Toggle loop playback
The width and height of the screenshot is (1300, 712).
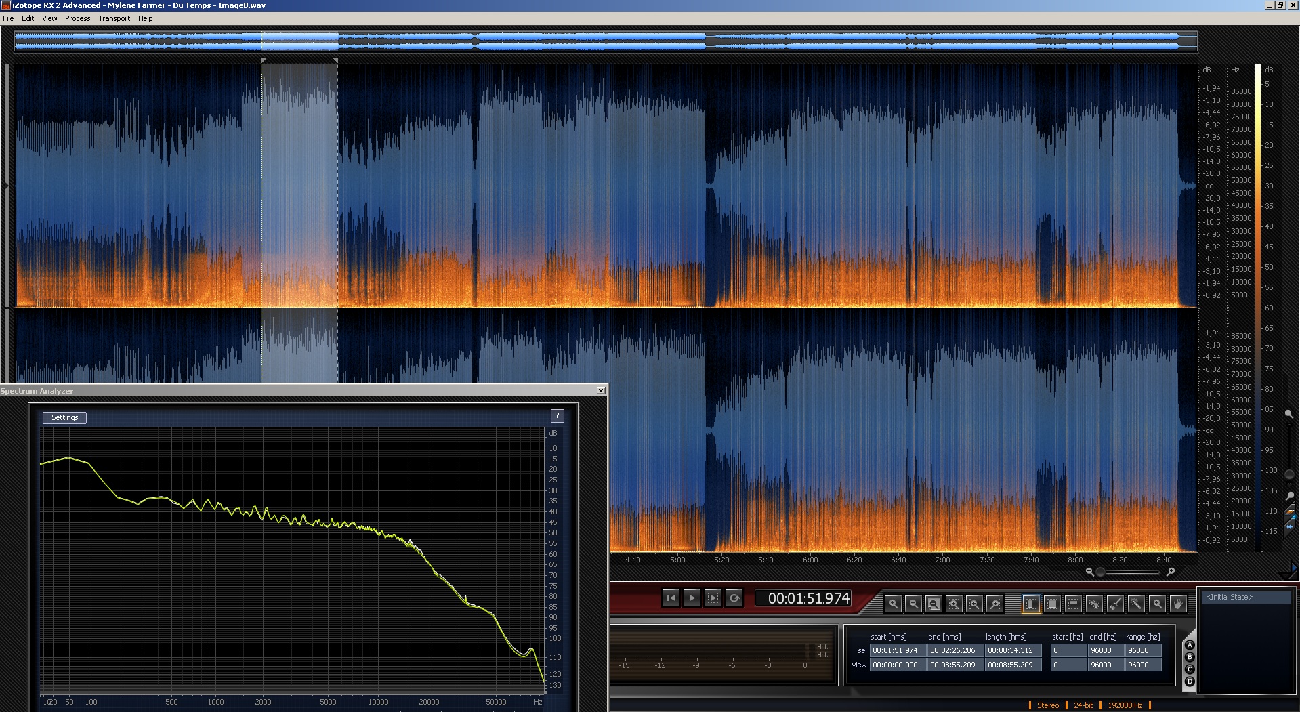pos(734,598)
